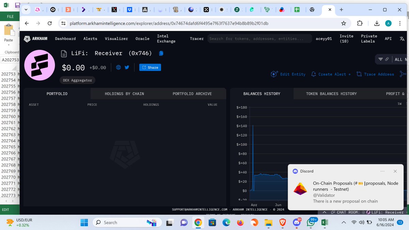
Task: Open the aceyy01 account menu
Action: 324,39
